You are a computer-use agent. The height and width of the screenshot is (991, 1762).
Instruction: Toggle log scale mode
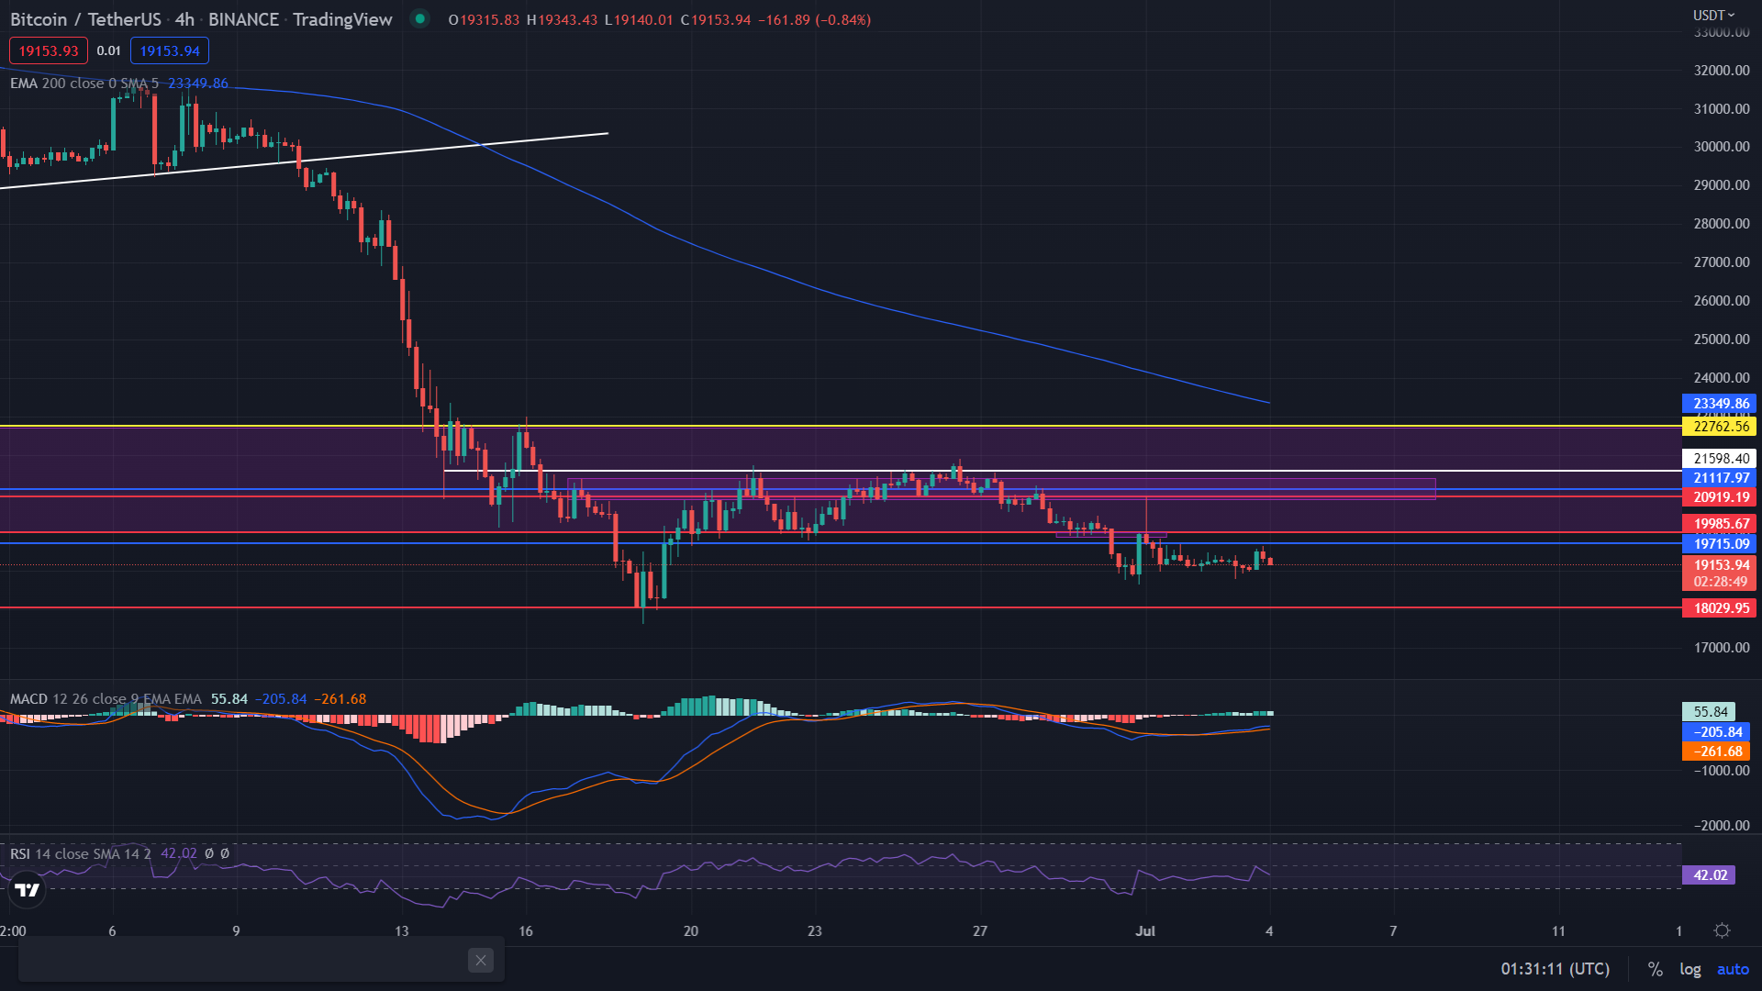click(x=1690, y=969)
